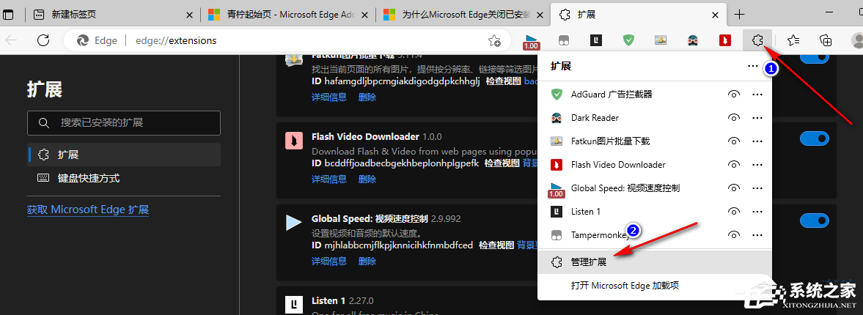Click the Listen 1 toolbar icon
Viewport: 863px width, 315px height.
pos(596,40)
